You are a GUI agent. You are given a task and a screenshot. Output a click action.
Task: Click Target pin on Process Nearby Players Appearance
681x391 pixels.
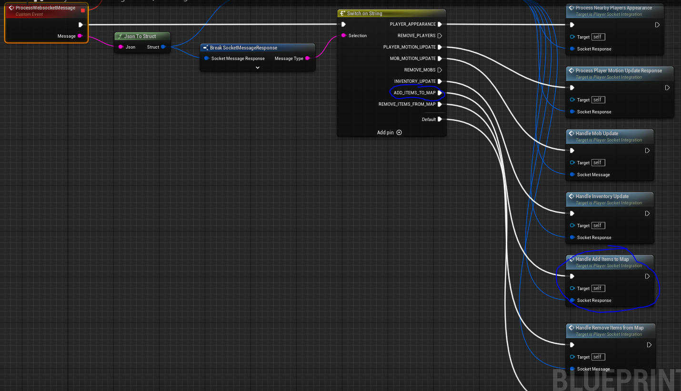[572, 37]
